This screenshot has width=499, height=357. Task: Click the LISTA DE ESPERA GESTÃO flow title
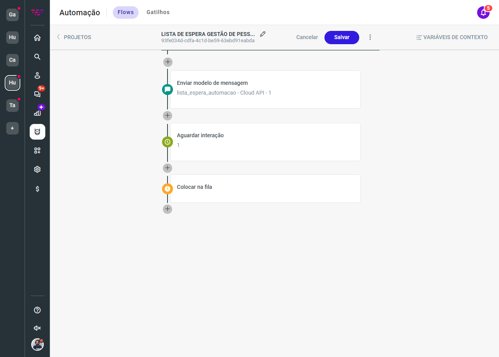tap(208, 34)
